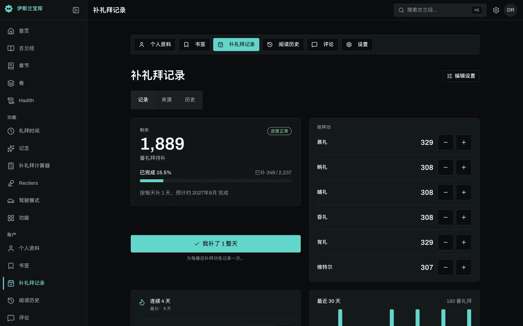Decrease 昏礼 count with minus
Image resolution: width=523 pixels, height=326 pixels.
446,217
